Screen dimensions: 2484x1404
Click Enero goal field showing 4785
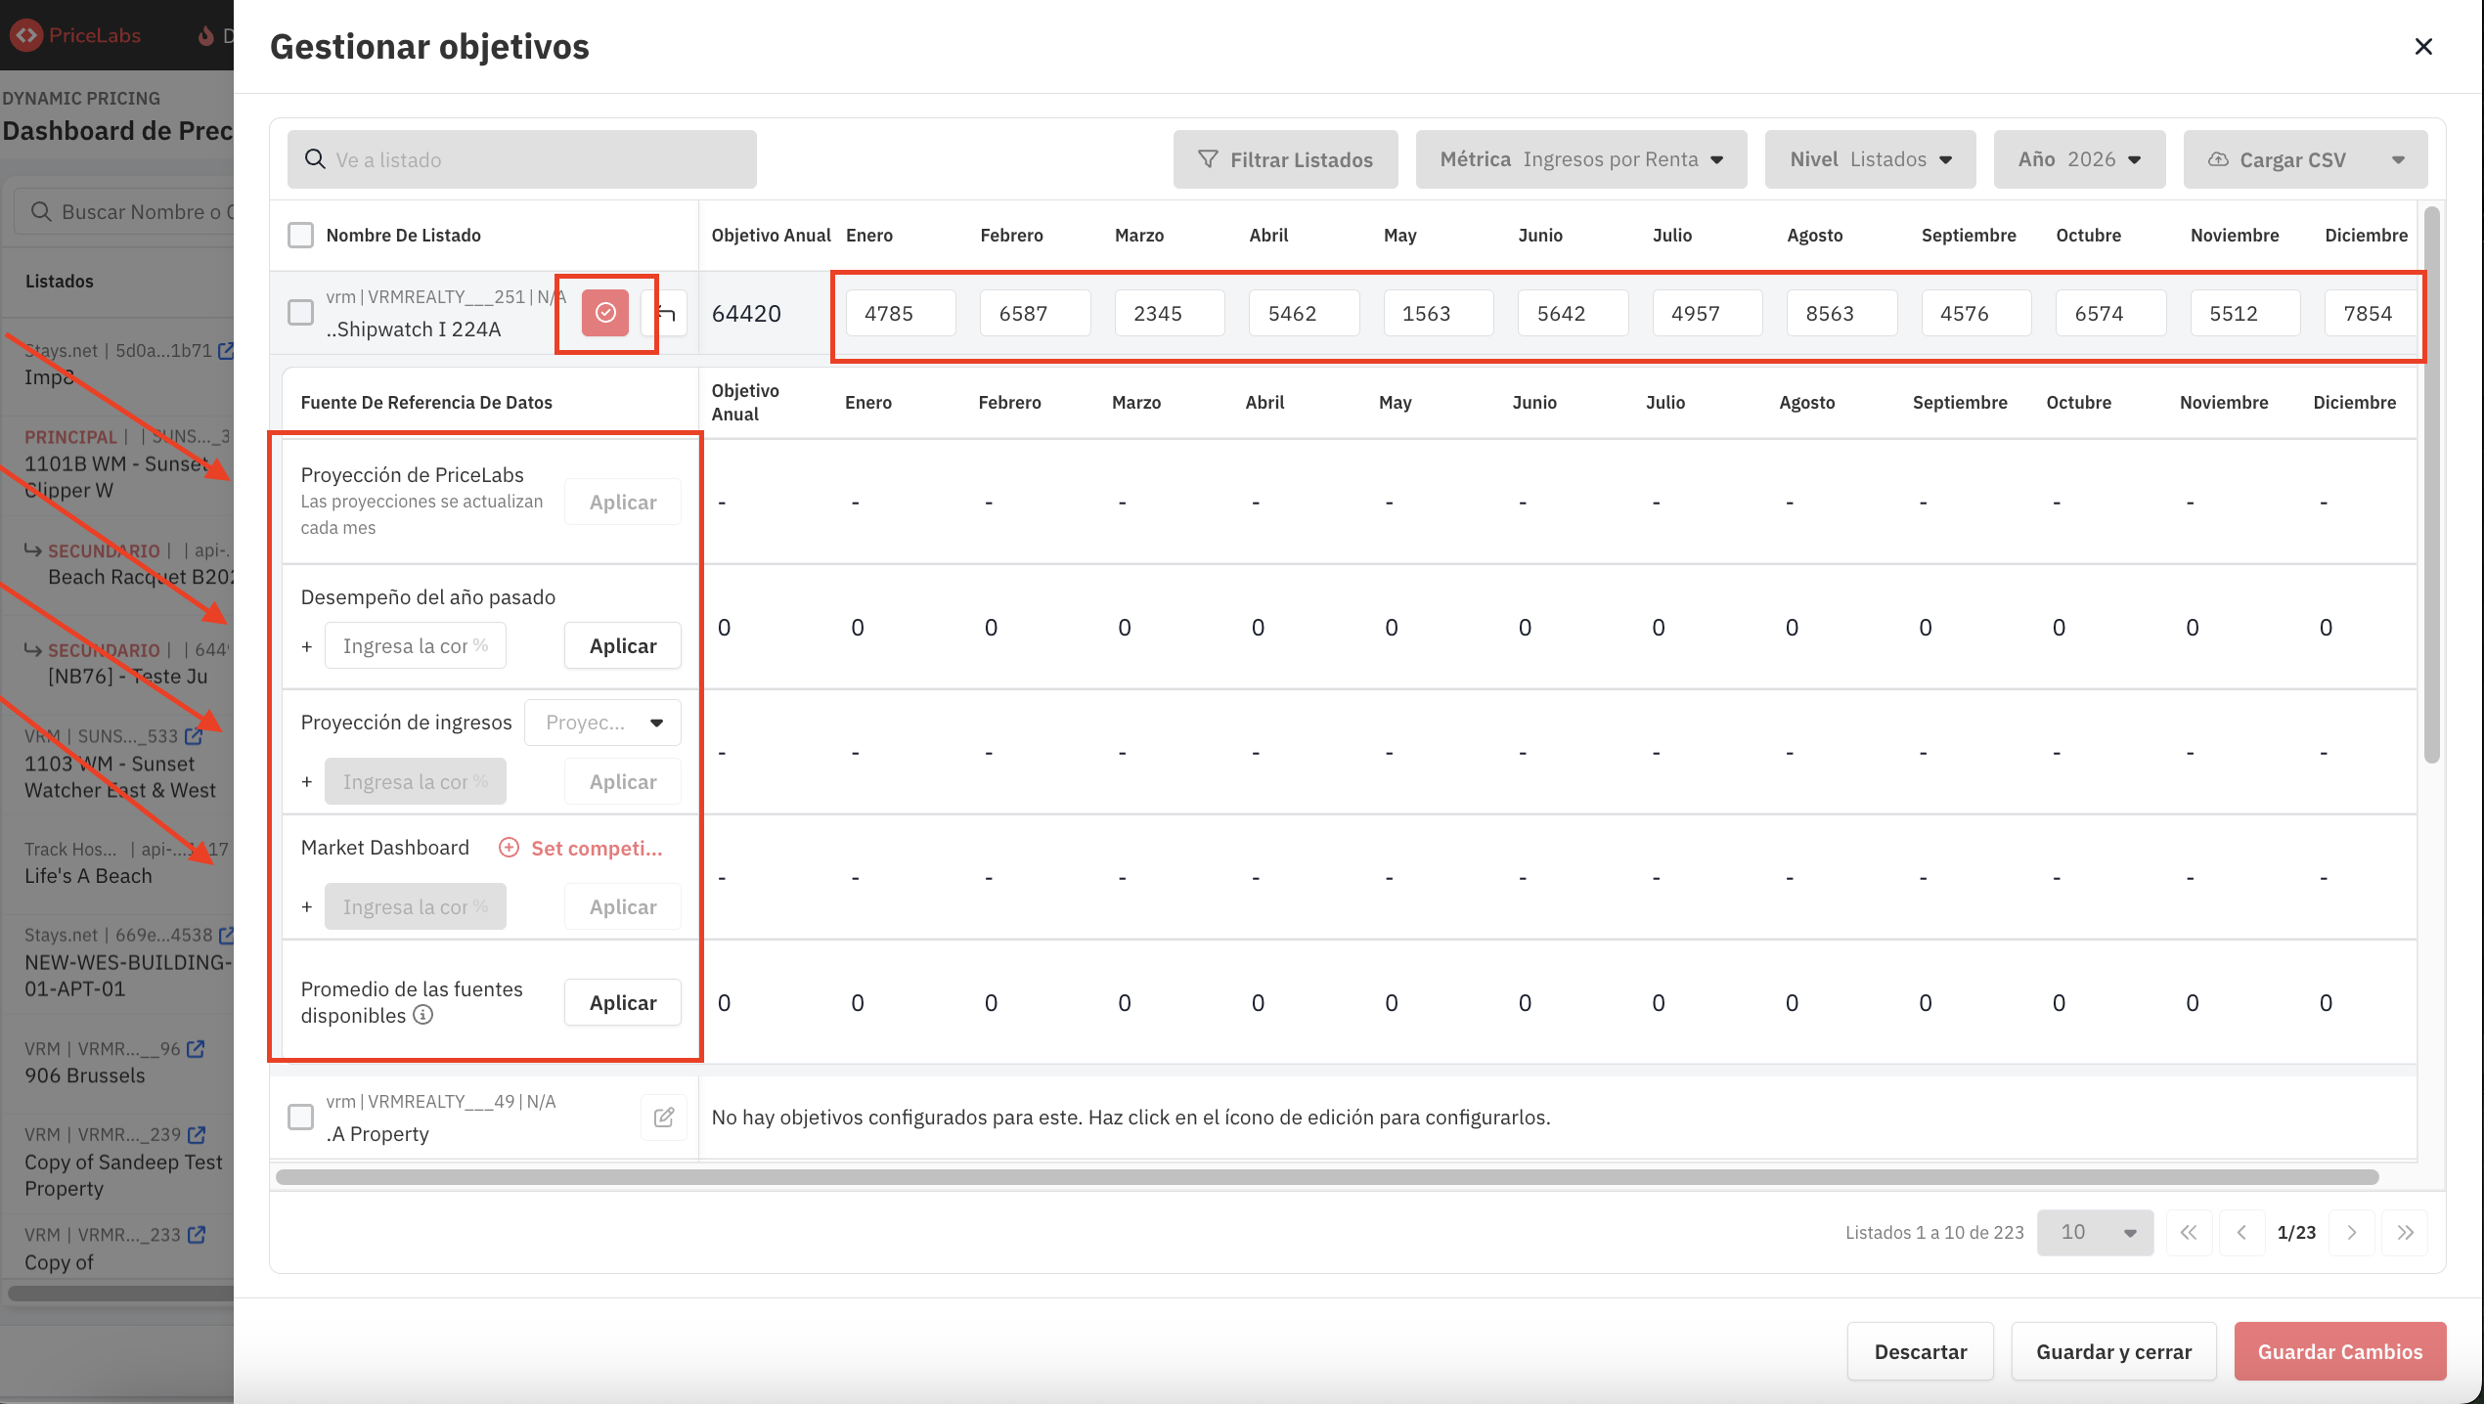click(901, 313)
